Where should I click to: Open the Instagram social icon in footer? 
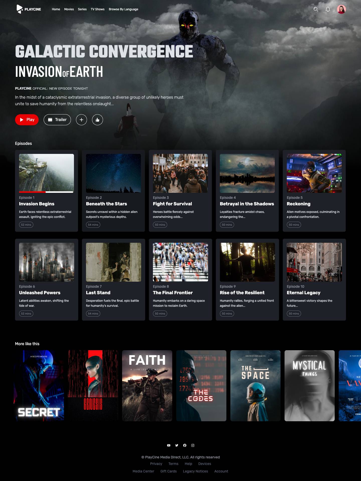pos(193,445)
